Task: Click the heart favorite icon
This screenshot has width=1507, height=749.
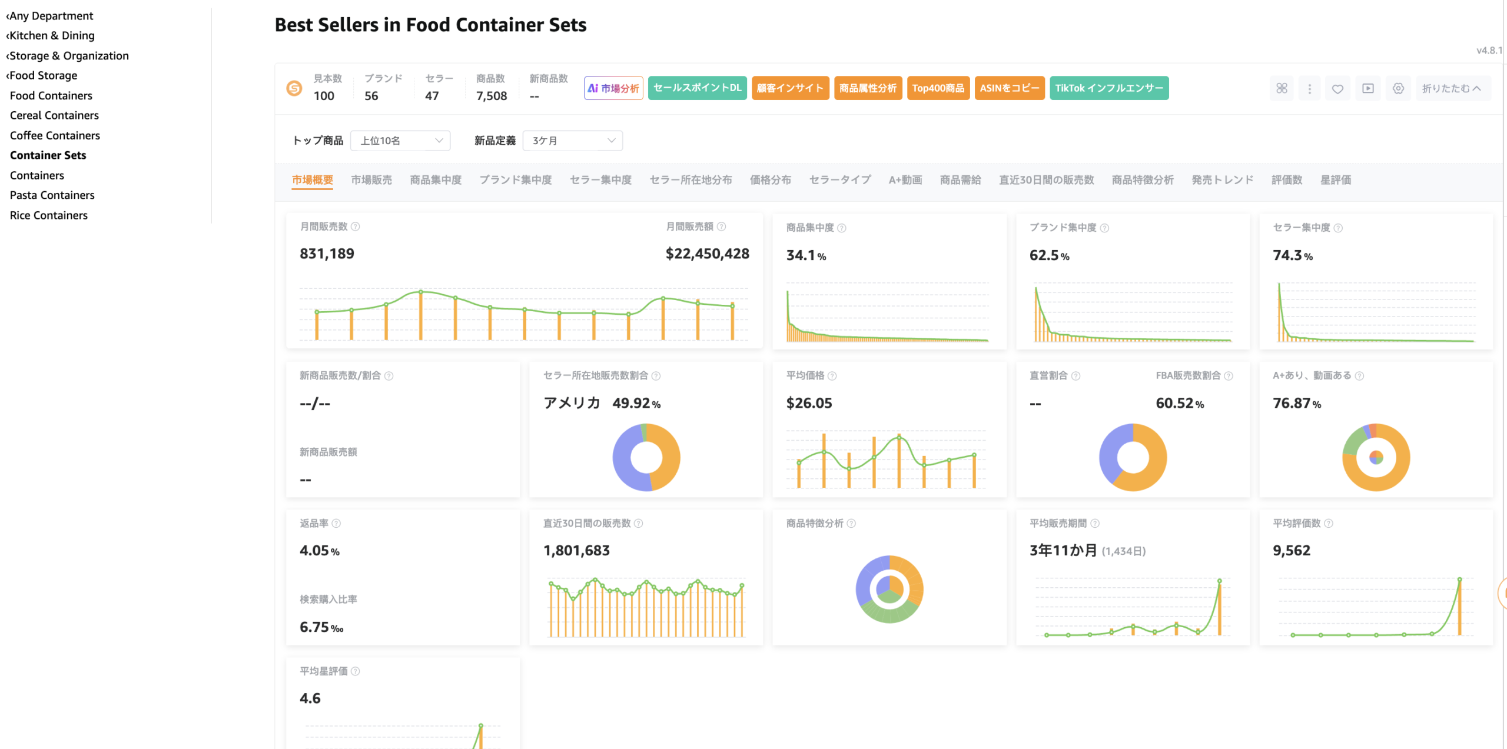Action: [1337, 88]
